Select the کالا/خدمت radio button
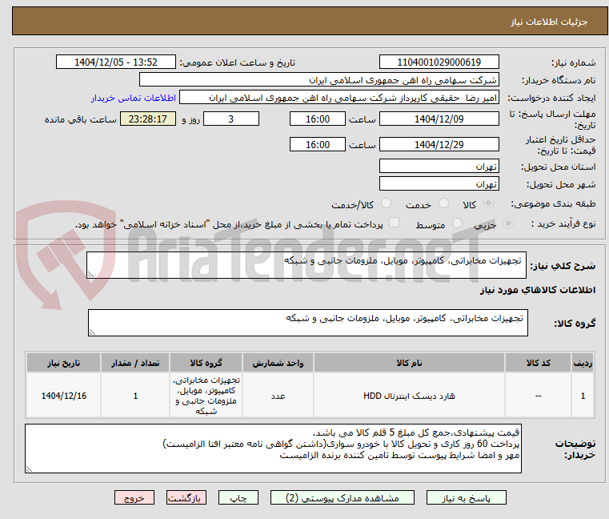 pos(386,203)
